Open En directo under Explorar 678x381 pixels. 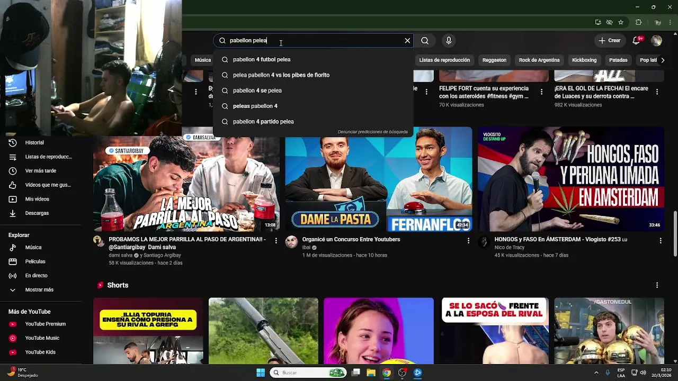[41, 276]
